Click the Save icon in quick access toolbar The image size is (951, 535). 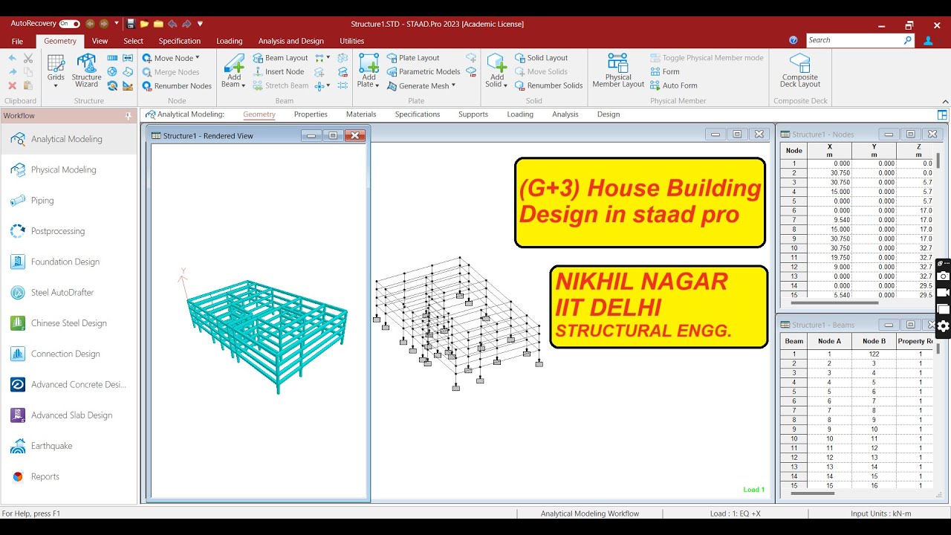pos(131,24)
